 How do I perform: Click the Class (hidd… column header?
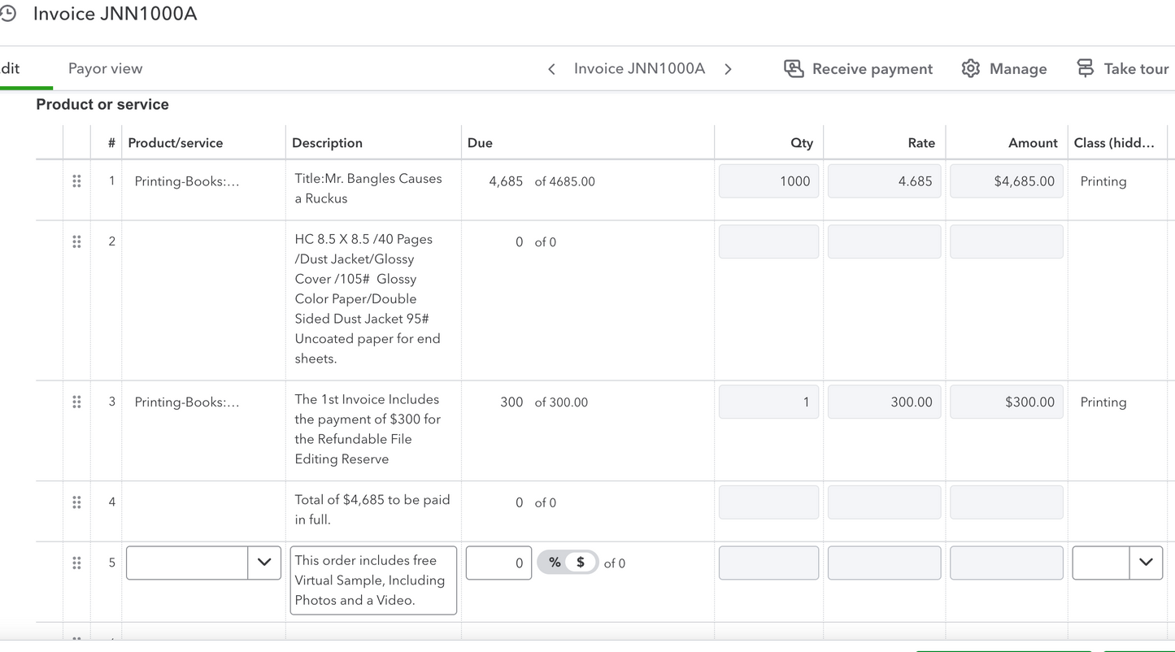[1114, 143]
